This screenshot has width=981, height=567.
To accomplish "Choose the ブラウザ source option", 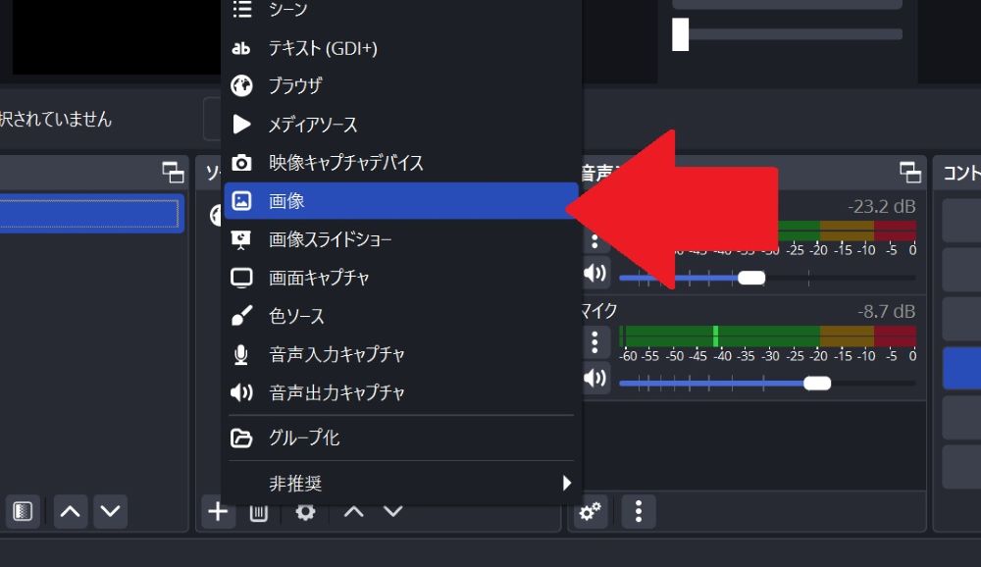I will (294, 86).
